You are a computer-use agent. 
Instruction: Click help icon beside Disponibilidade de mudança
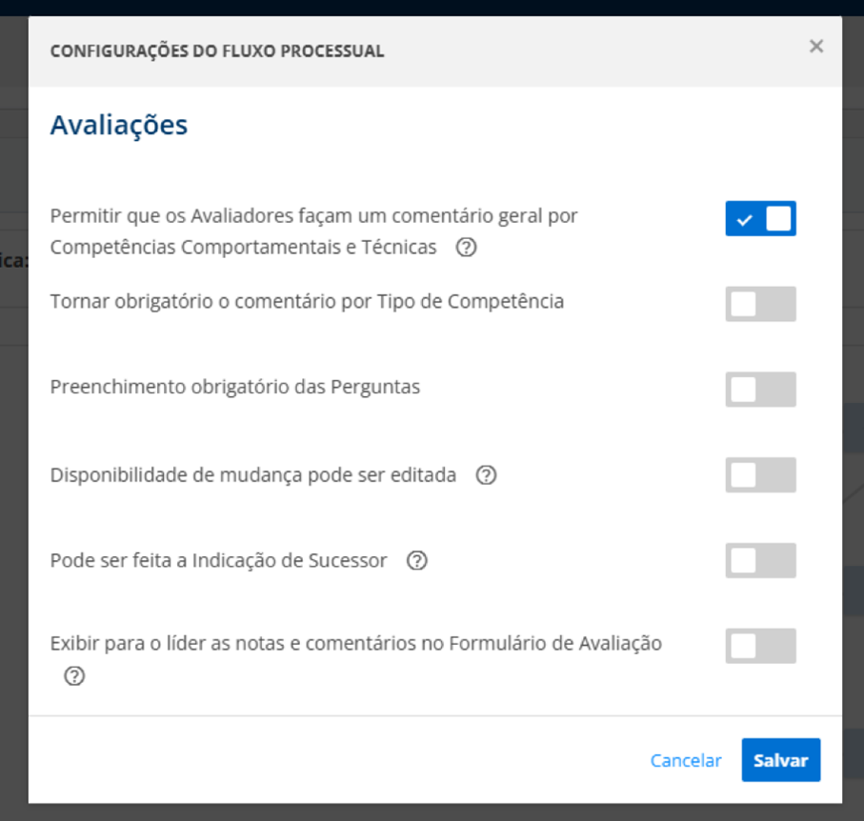coord(486,474)
